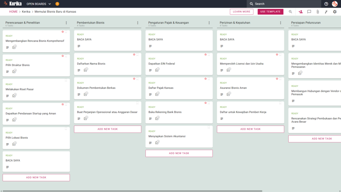Viewport: 341px width, 192px height.
Task: Open checklist icon on Melakukan Riset Pasar
Action: [14, 95]
